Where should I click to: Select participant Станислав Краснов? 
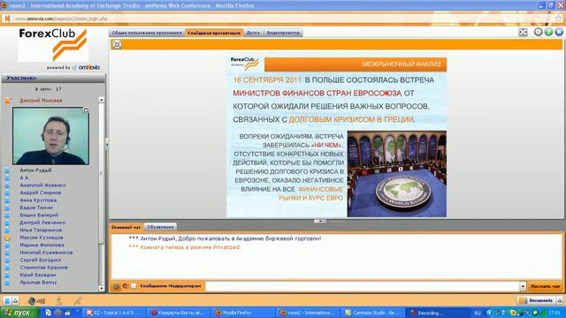[43, 268]
